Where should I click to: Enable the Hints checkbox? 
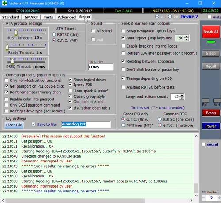[x=210, y=17]
